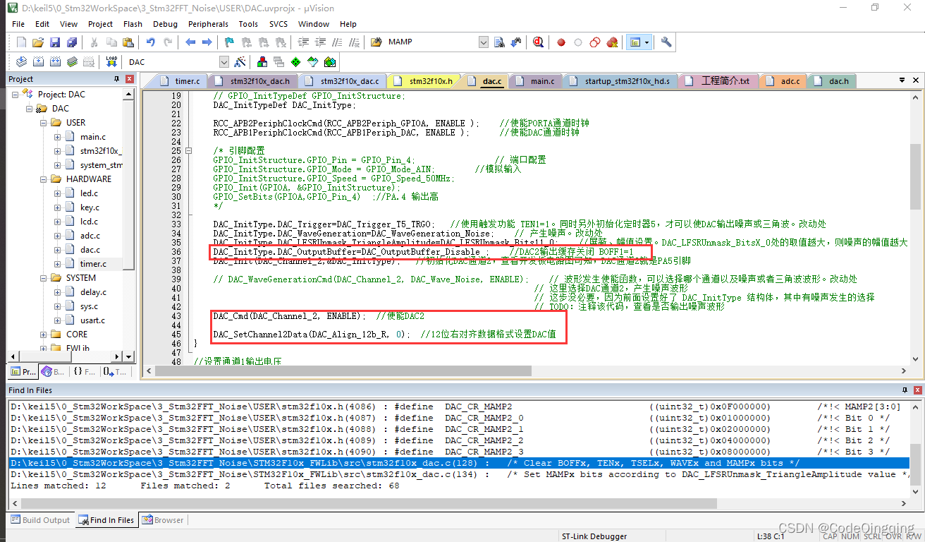The image size is (925, 542).
Task: Rebuild all target files
Action: click(55, 62)
